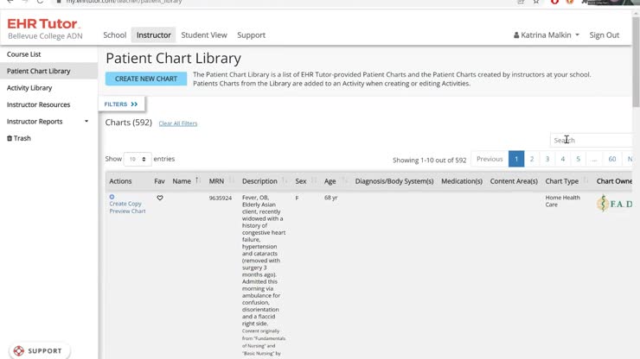Open the Katrina Malkin user dropdown
The image size is (640, 359).
547,35
